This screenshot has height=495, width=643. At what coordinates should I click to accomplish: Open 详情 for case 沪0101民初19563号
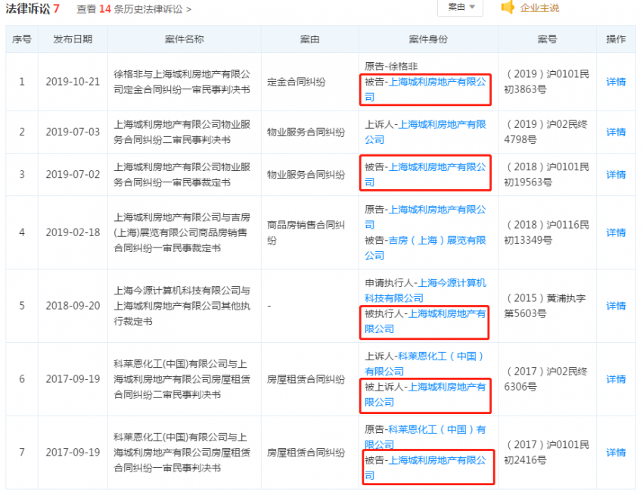pyautogui.click(x=616, y=174)
